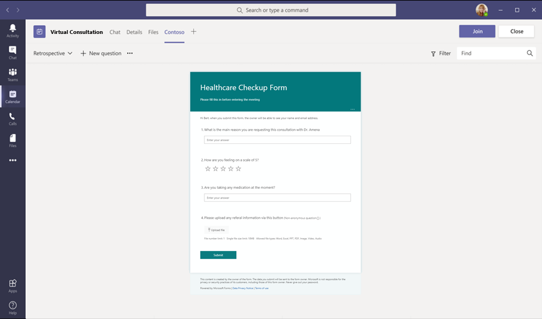Image resolution: width=542 pixels, height=319 pixels.
Task: Click the 'Are you taking any medication at the moment?' question
Action: 238,188
